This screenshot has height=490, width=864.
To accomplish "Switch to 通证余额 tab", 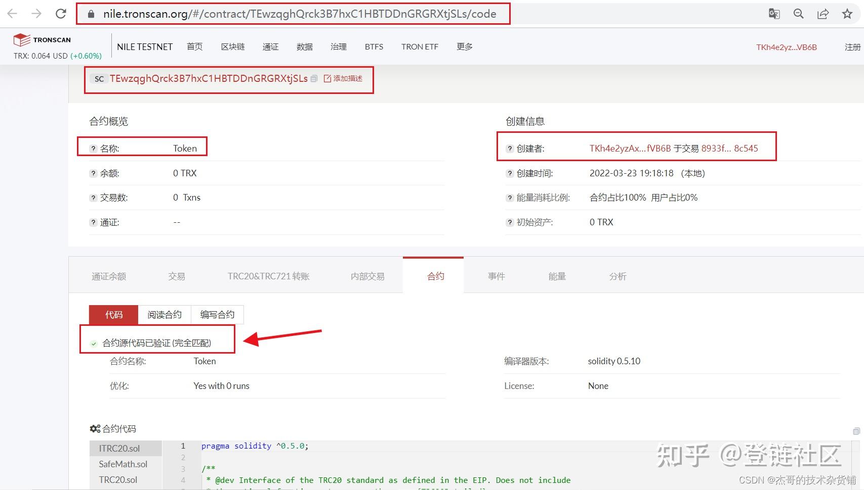I will click(x=109, y=276).
